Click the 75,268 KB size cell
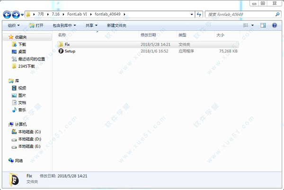 228,51
